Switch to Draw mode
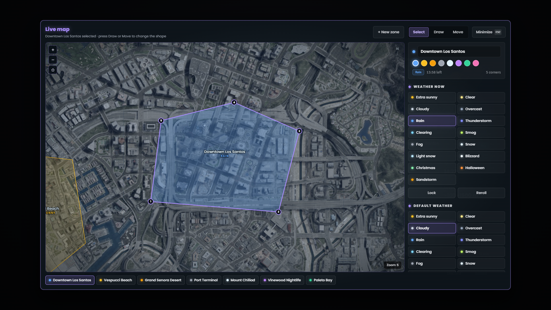551x310 pixels. [439, 32]
